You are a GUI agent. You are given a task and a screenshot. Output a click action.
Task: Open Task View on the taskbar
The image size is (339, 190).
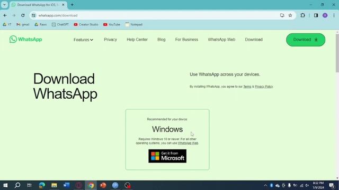pyautogui.click(x=29, y=185)
